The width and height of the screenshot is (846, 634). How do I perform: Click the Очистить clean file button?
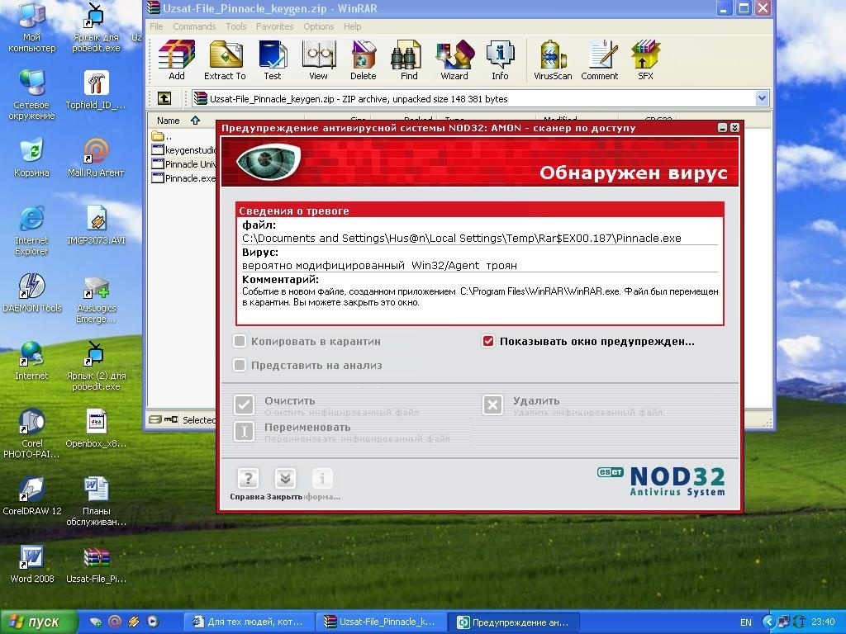click(x=244, y=405)
